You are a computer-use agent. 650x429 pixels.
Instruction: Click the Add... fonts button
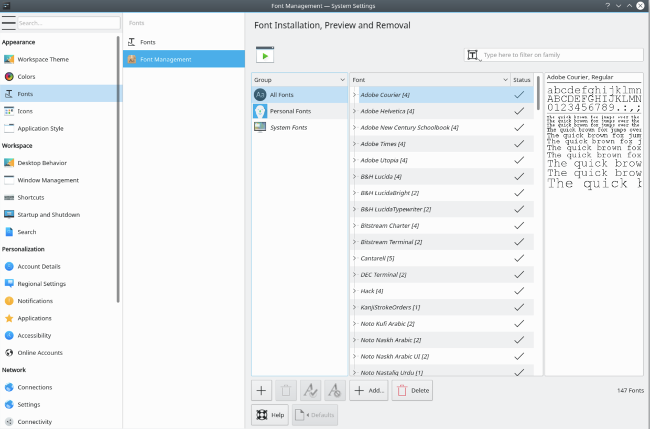(x=369, y=391)
